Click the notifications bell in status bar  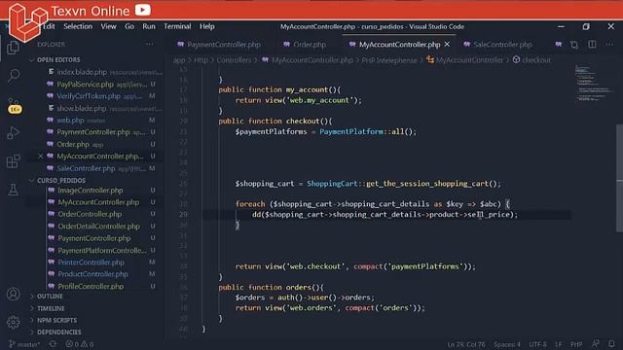pos(611,343)
